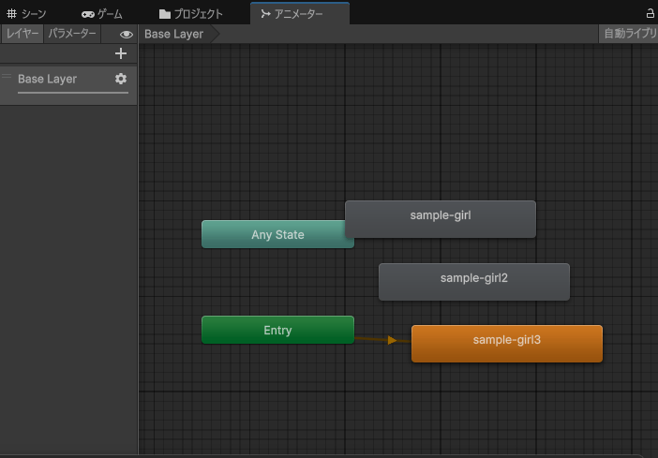Open the パラメーター panel tab
The height and width of the screenshot is (458, 658).
72,34
